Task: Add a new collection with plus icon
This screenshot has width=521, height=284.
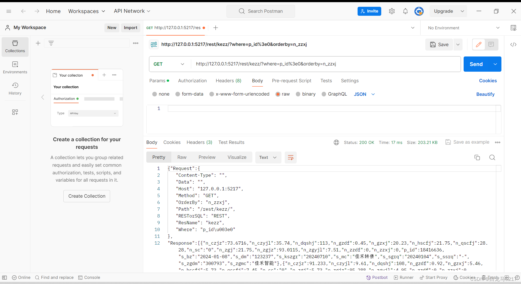Action: click(x=38, y=43)
